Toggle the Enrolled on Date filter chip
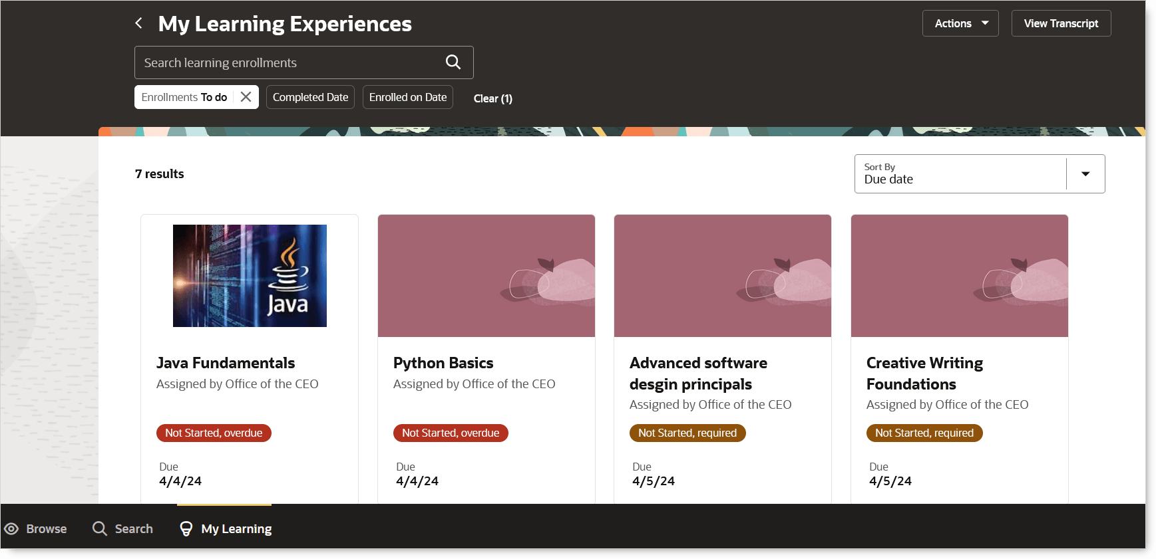This screenshot has width=1156, height=559. tap(408, 97)
